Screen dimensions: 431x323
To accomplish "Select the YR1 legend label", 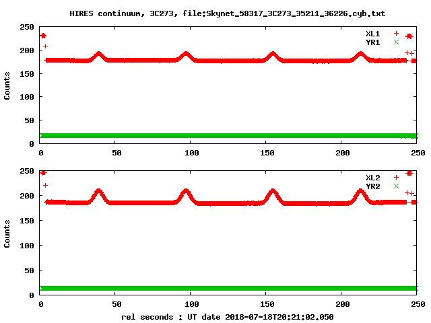I will tap(372, 42).
